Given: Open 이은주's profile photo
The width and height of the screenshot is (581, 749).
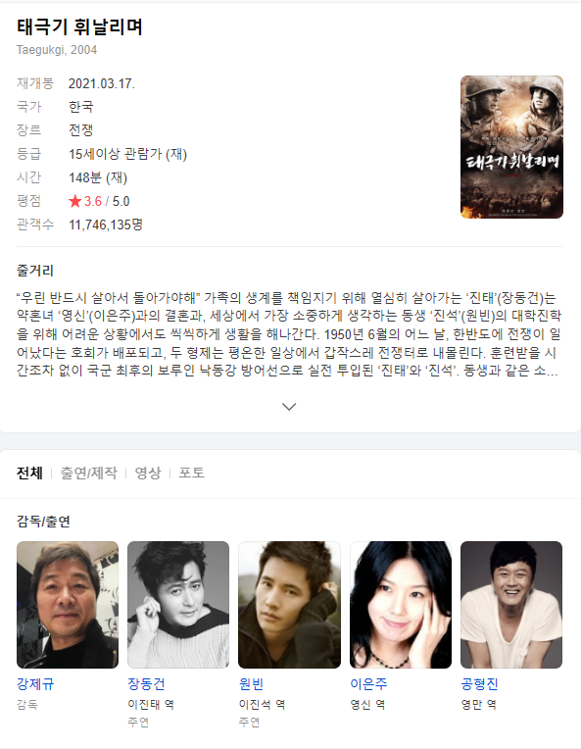Looking at the screenshot, I should 401,605.
